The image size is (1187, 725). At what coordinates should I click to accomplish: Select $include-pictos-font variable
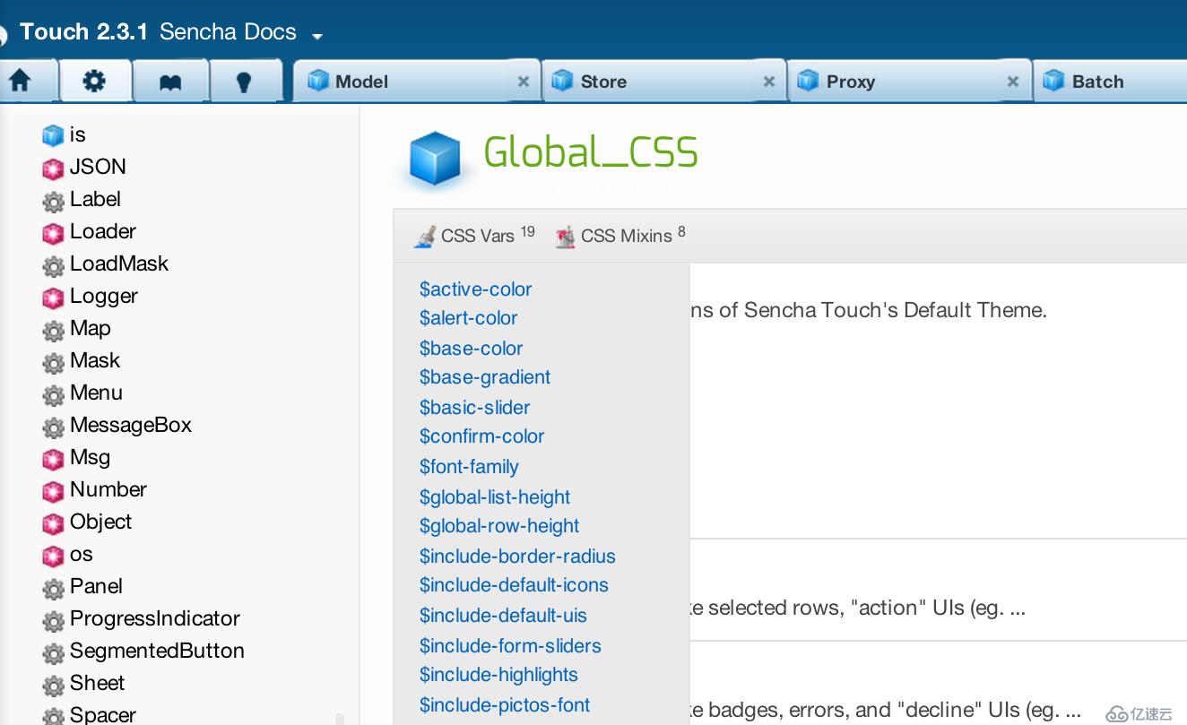[x=505, y=705]
